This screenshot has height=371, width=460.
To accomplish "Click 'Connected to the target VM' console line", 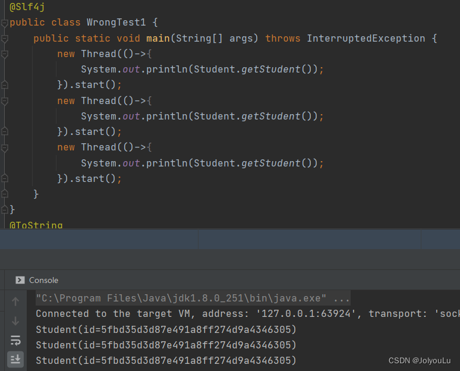I will tap(248, 314).
